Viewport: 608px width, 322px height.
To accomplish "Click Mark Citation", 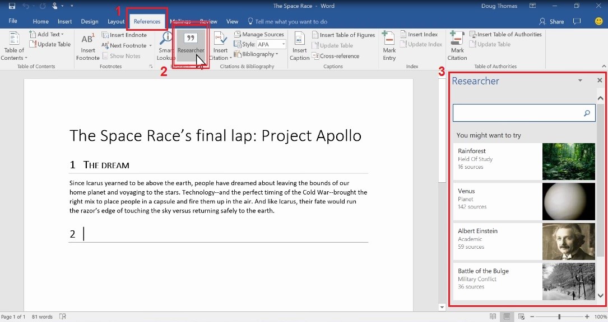I will [457, 46].
